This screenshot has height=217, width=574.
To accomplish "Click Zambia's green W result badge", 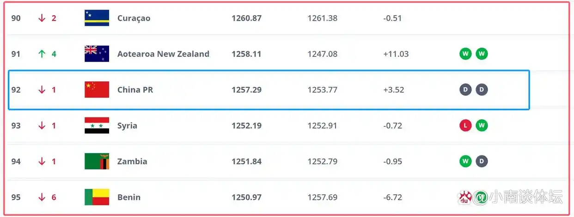I will (x=465, y=161).
